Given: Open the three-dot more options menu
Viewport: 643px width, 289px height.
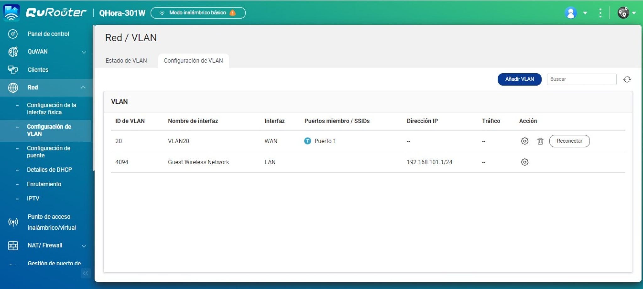Looking at the screenshot, I should point(600,13).
